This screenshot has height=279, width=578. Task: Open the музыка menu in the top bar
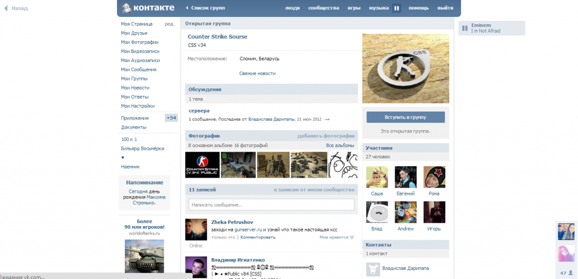(x=379, y=8)
